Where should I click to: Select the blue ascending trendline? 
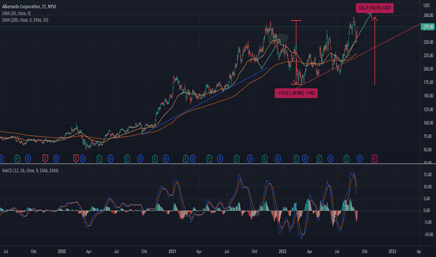pos(205,101)
